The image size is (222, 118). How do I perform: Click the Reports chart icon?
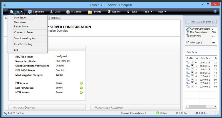pyautogui.click(x=109, y=12)
